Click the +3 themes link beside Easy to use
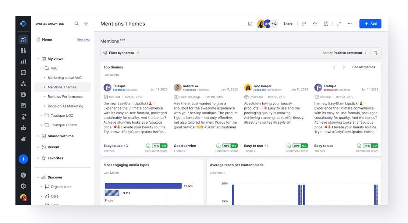The width and height of the screenshot is (408, 223). pos(126,146)
